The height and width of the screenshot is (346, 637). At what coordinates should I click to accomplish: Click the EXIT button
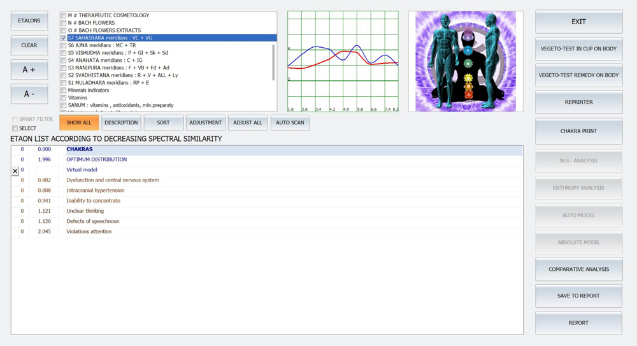tap(578, 22)
